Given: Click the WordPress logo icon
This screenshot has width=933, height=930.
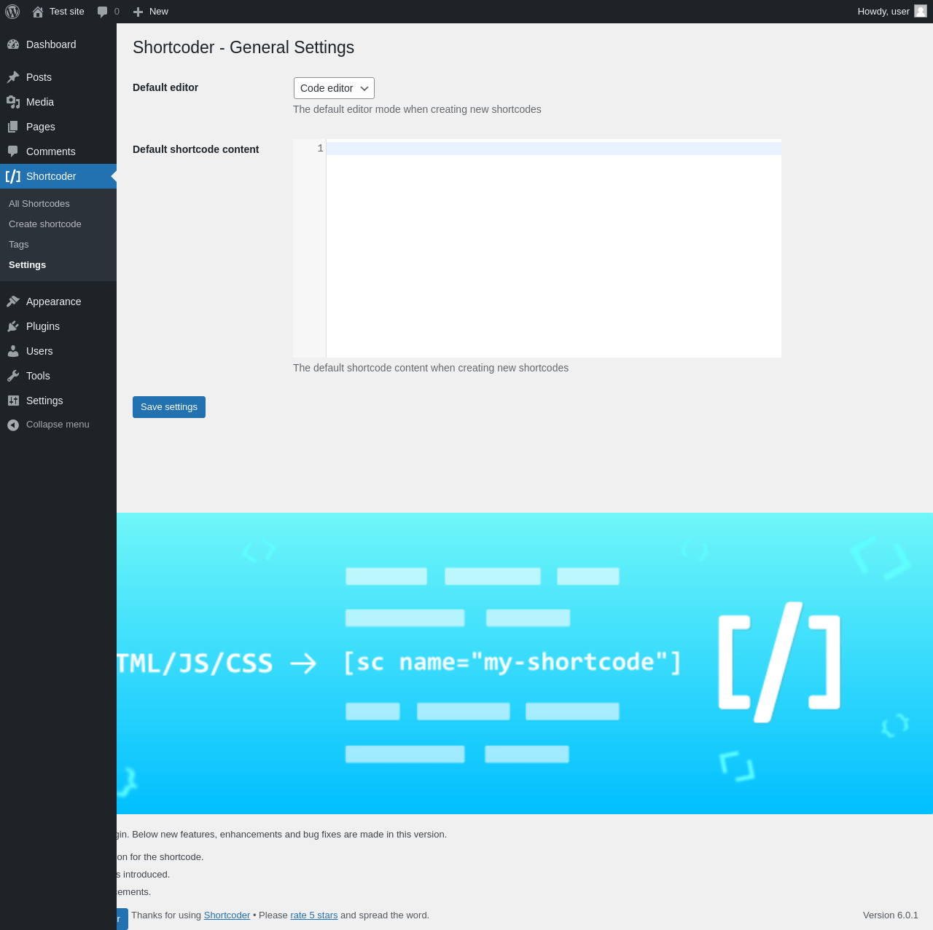Looking at the screenshot, I should click(12, 12).
